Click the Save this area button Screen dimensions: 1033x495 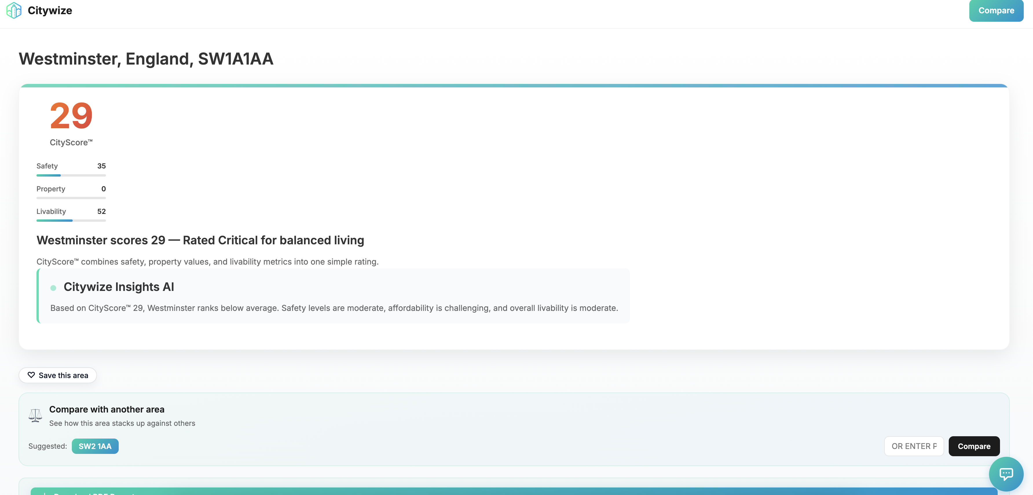point(58,375)
